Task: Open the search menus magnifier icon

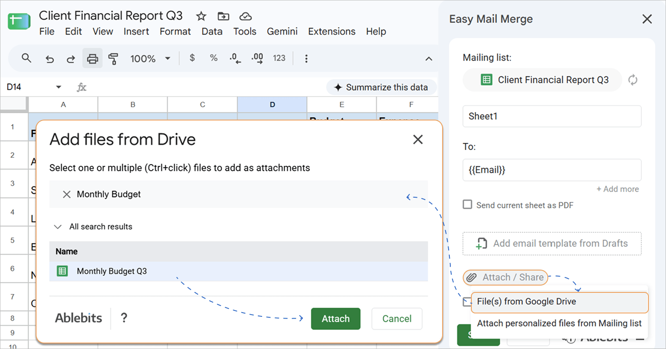Action: click(27, 58)
